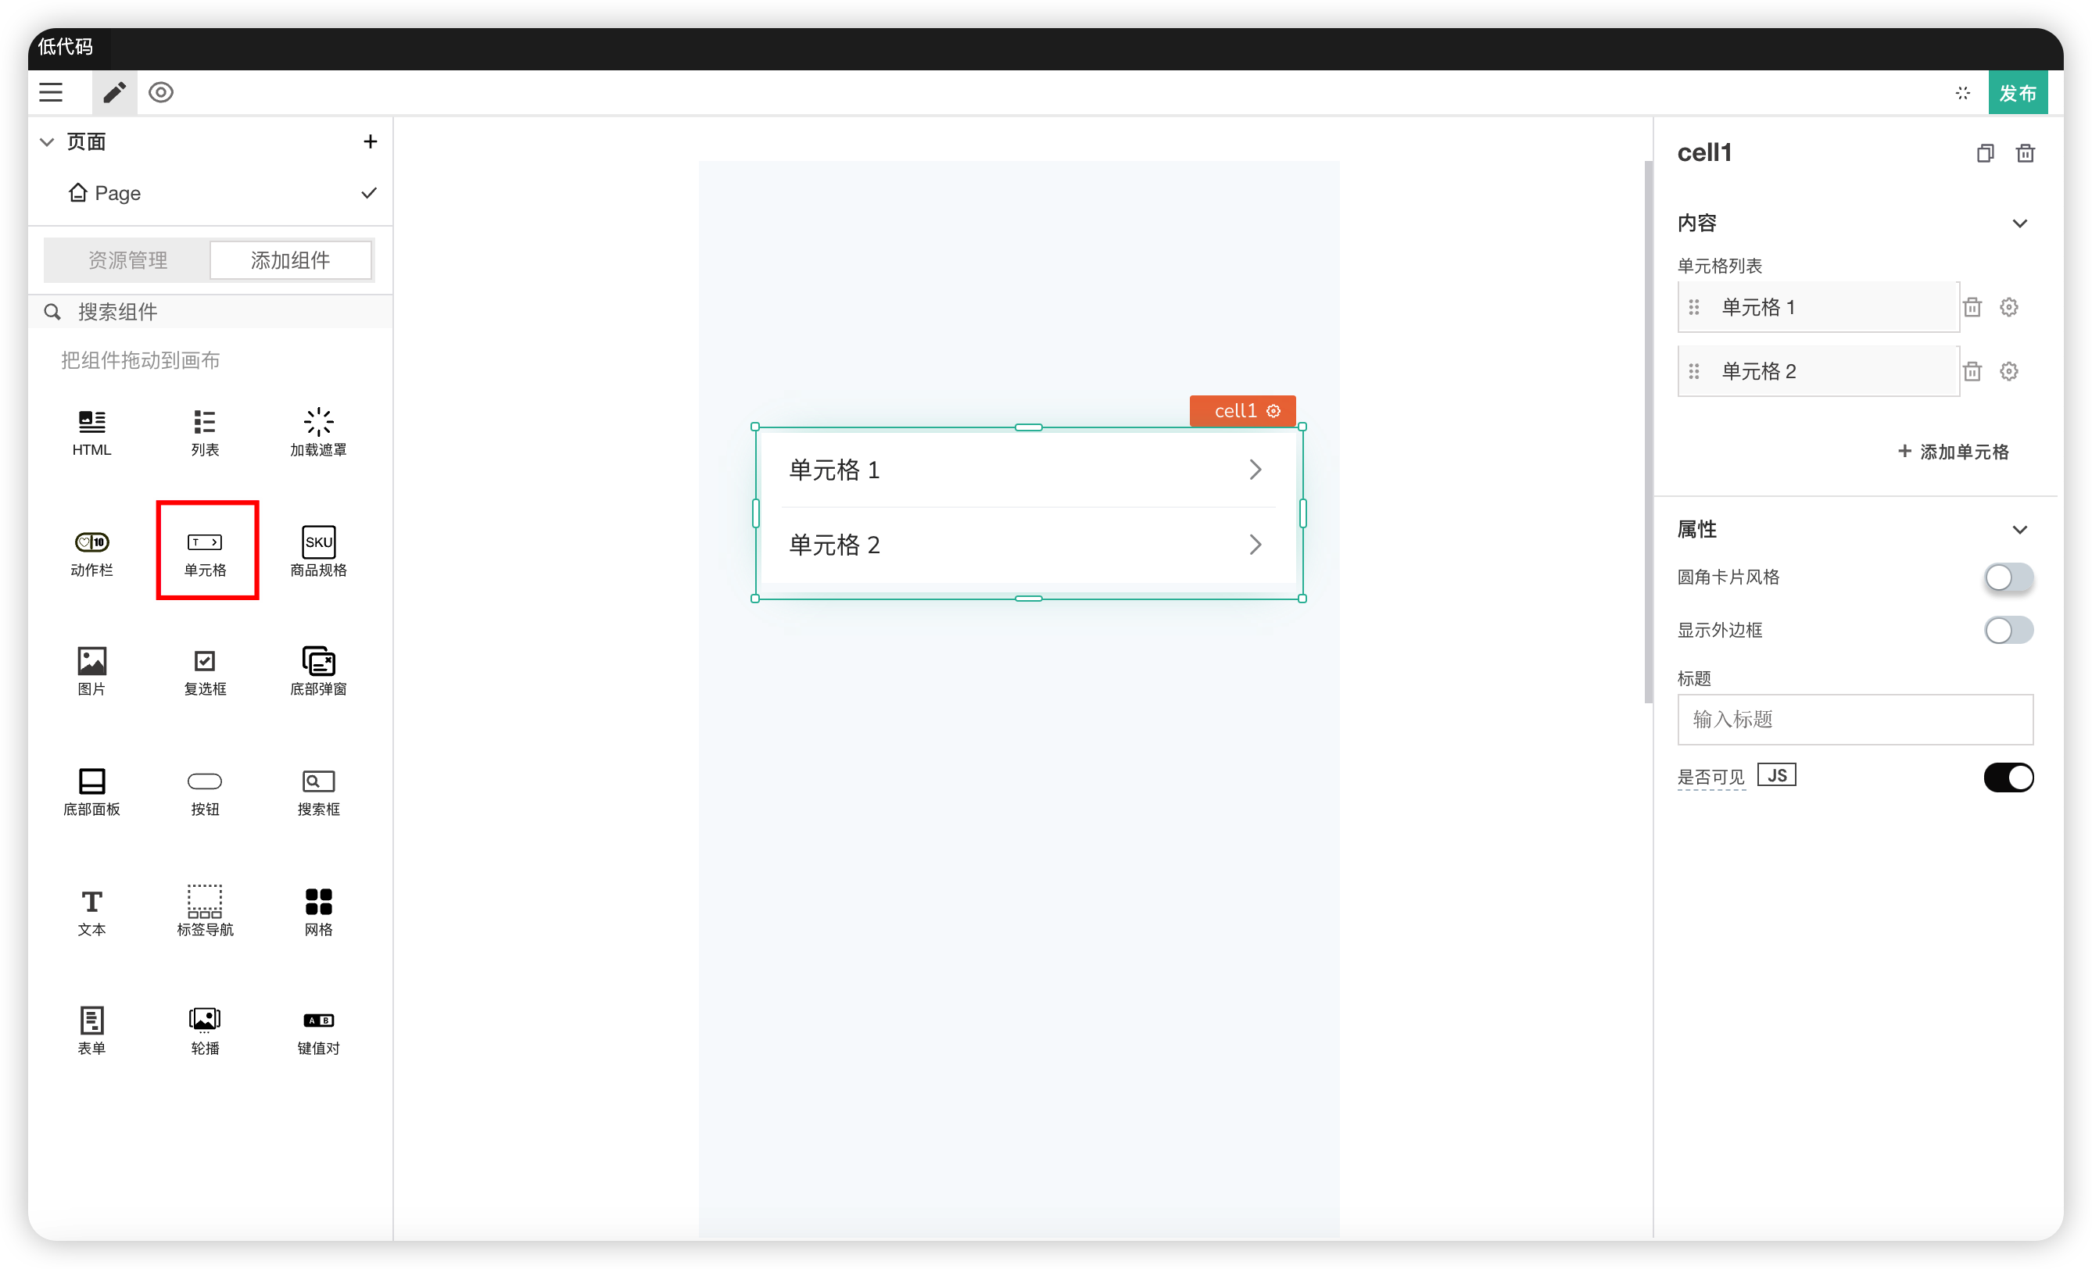The width and height of the screenshot is (2092, 1269).
Task: Choose the 轮播 carousel component icon
Action: [205, 1030]
